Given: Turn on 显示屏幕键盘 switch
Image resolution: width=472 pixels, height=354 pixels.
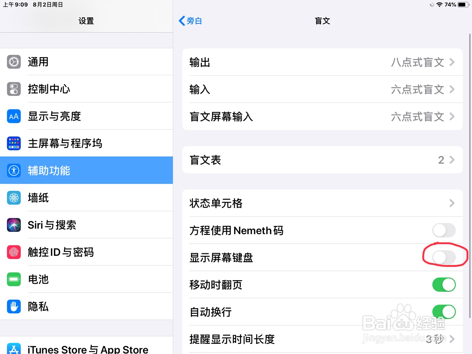Looking at the screenshot, I should 444,258.
